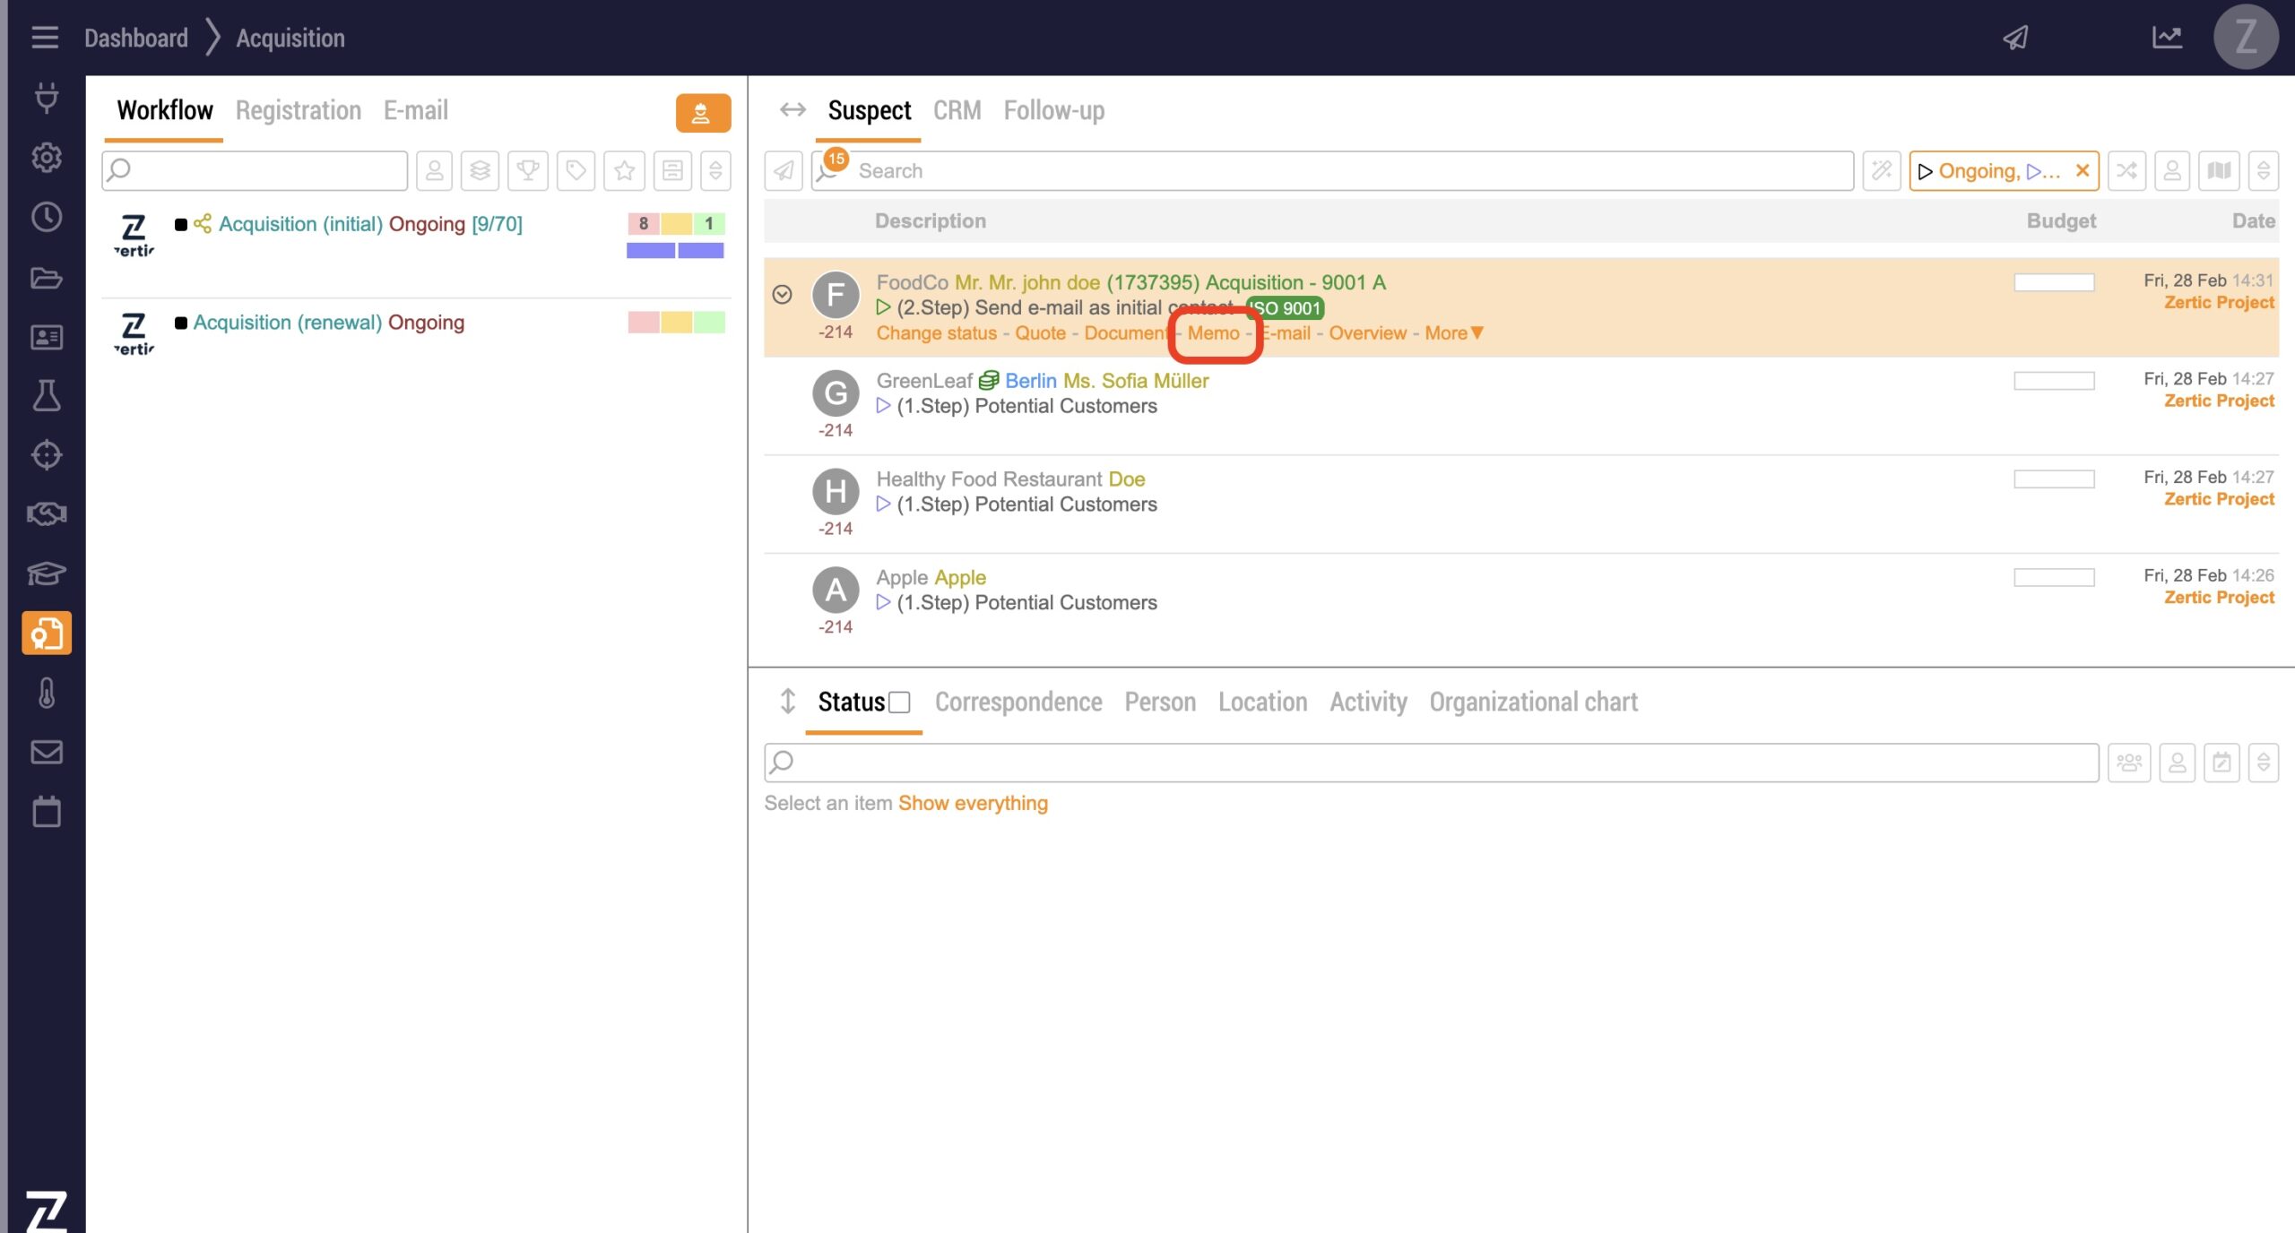Viewport: 2295px width, 1233px height.
Task: Click the tag filter icon
Action: (x=576, y=170)
